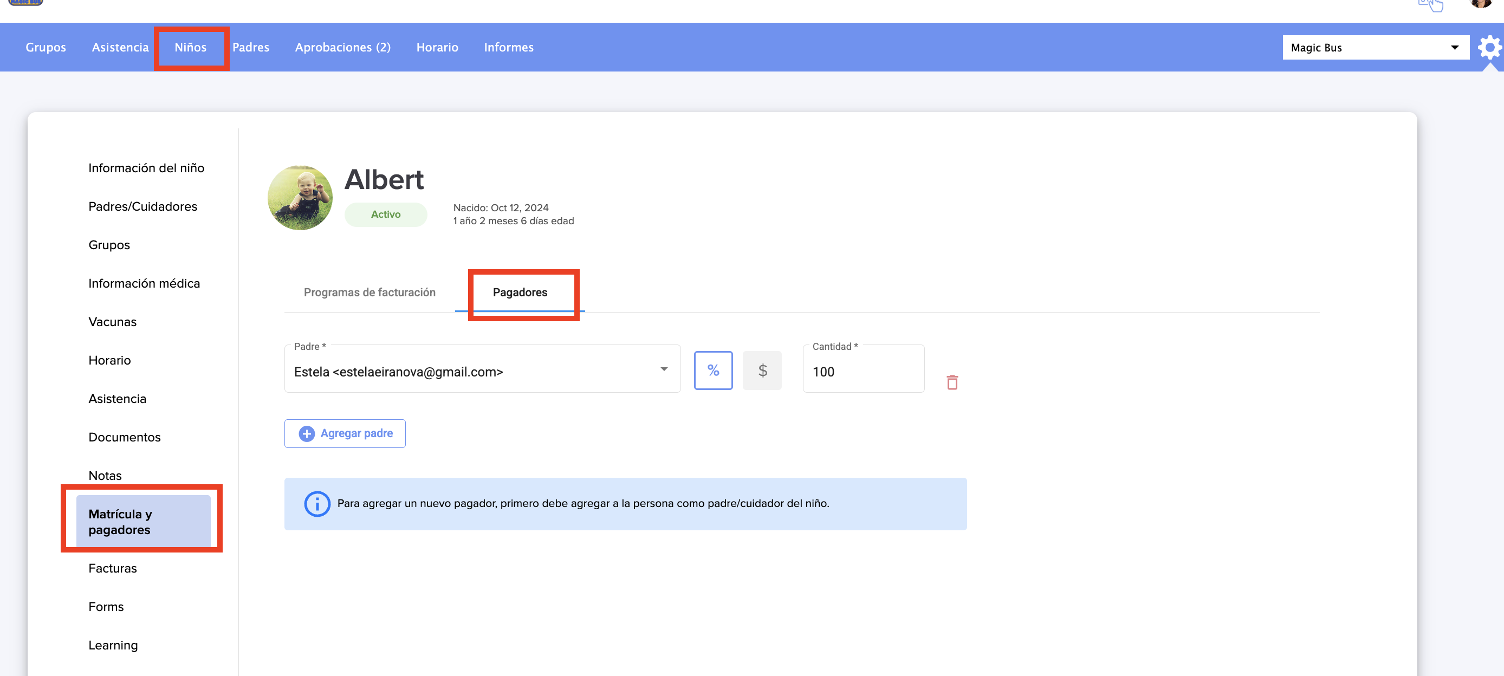The image size is (1504, 676).
Task: Click the Agregar padre button
Action: coord(345,433)
